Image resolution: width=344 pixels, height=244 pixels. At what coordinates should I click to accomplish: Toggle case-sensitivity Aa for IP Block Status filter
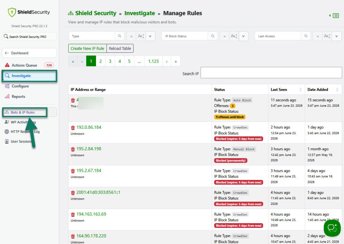coord(234,36)
